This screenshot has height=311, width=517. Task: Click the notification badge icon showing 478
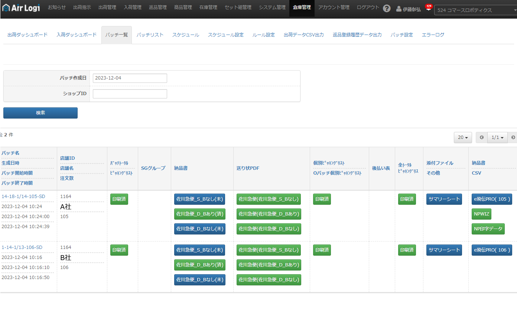[429, 8]
